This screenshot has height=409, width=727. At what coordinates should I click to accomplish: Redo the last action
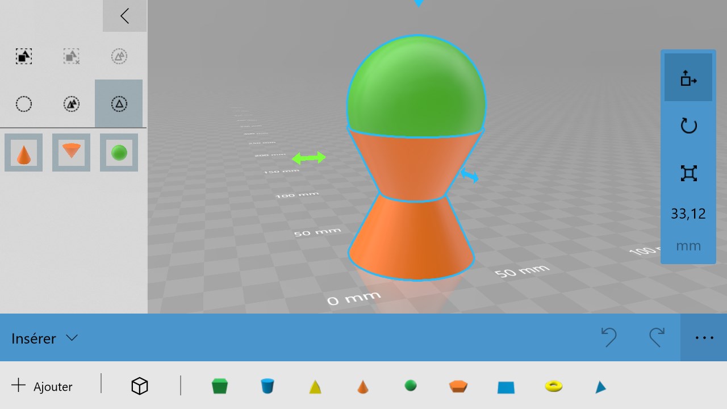click(x=657, y=337)
